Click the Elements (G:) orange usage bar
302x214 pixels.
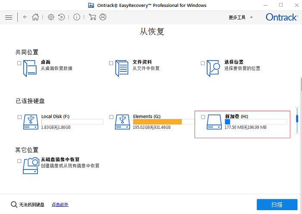pos(157,122)
